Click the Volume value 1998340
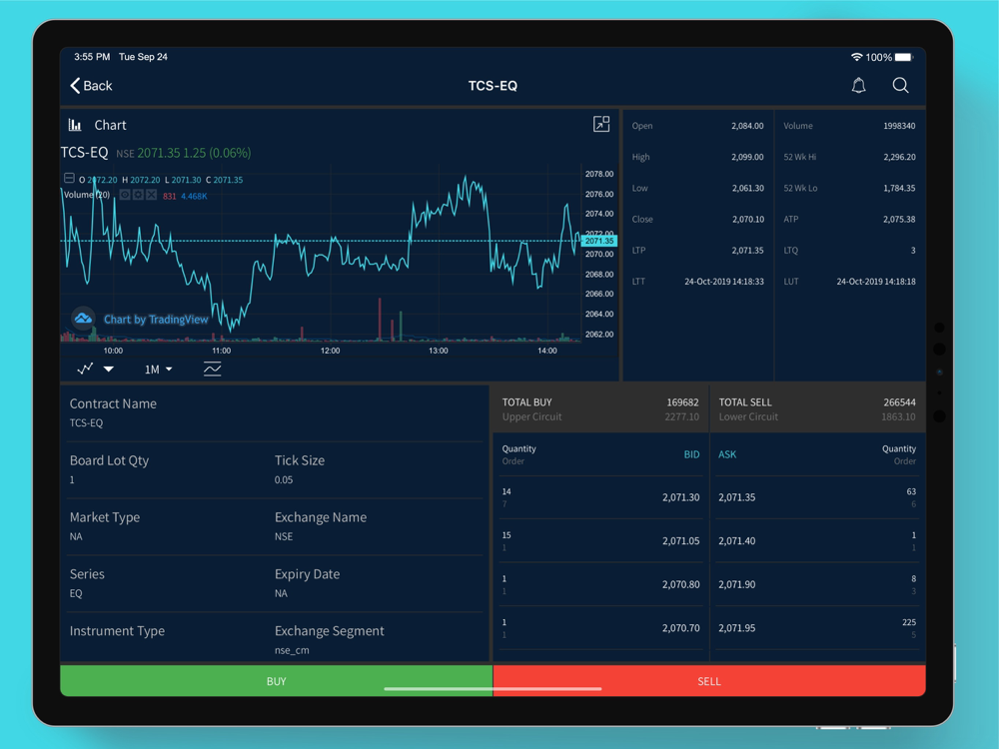The image size is (999, 749). pos(899,126)
